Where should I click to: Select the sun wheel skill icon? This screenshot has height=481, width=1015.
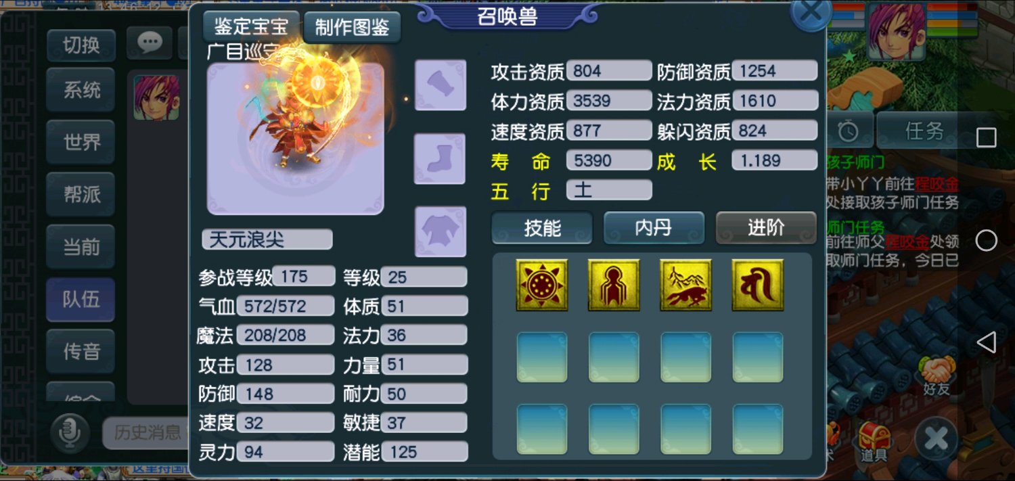pos(541,285)
